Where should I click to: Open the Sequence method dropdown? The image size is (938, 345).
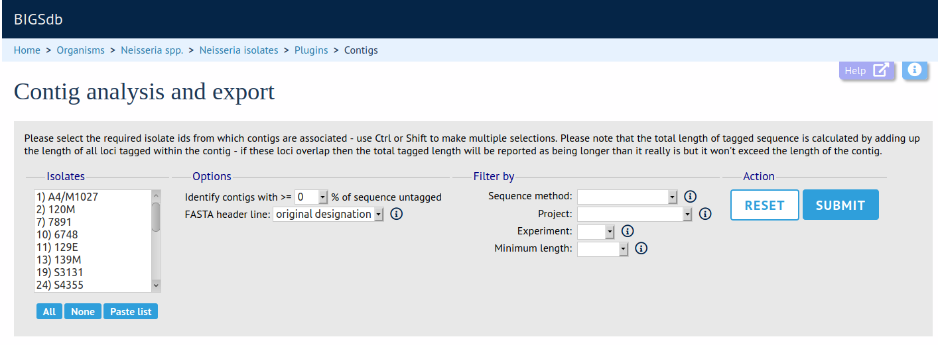pyautogui.click(x=627, y=197)
